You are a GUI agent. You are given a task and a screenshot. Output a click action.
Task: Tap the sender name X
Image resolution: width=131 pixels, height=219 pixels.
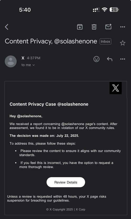23,58
